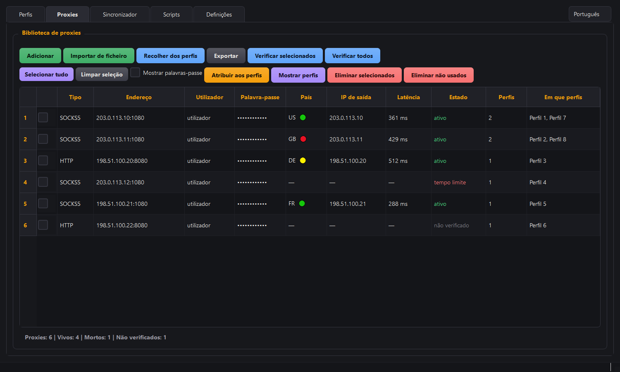Click the 'Perfil 1, Perfil 7' cell

[563, 118]
